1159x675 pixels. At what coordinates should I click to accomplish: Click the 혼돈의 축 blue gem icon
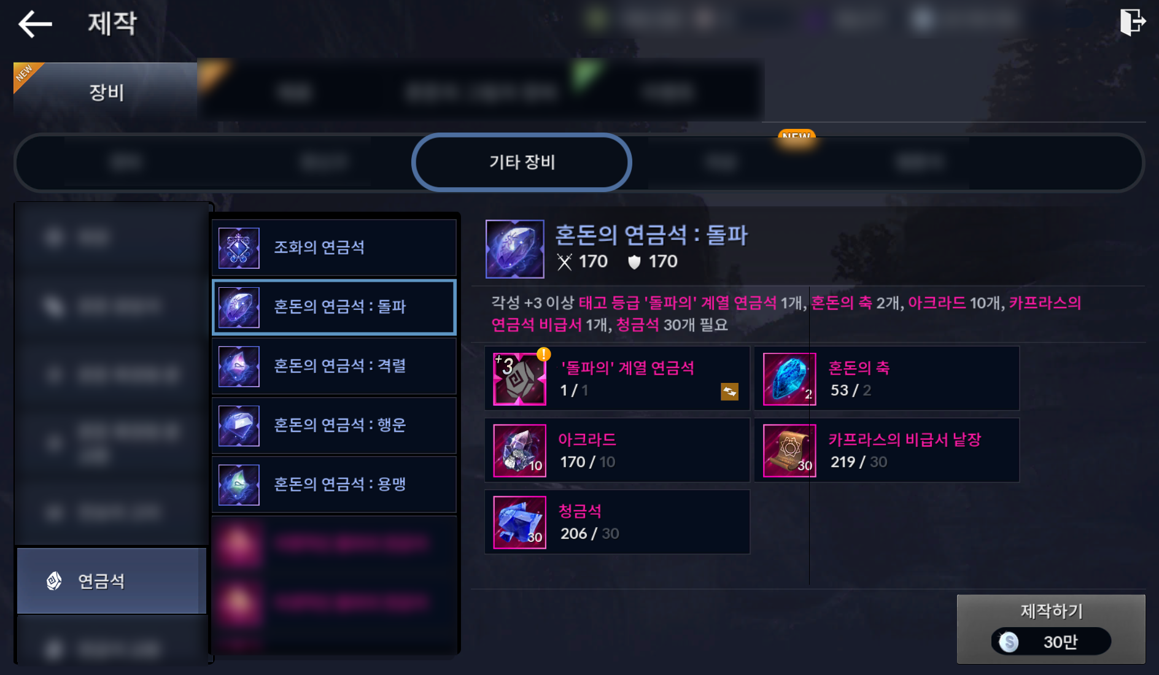pyautogui.click(x=789, y=379)
